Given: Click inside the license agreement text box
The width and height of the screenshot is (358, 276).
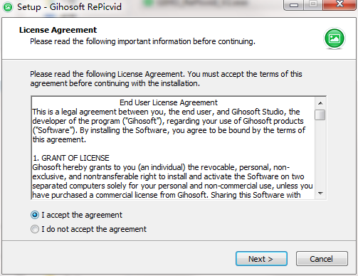Looking at the screenshot, I should coord(173,148).
